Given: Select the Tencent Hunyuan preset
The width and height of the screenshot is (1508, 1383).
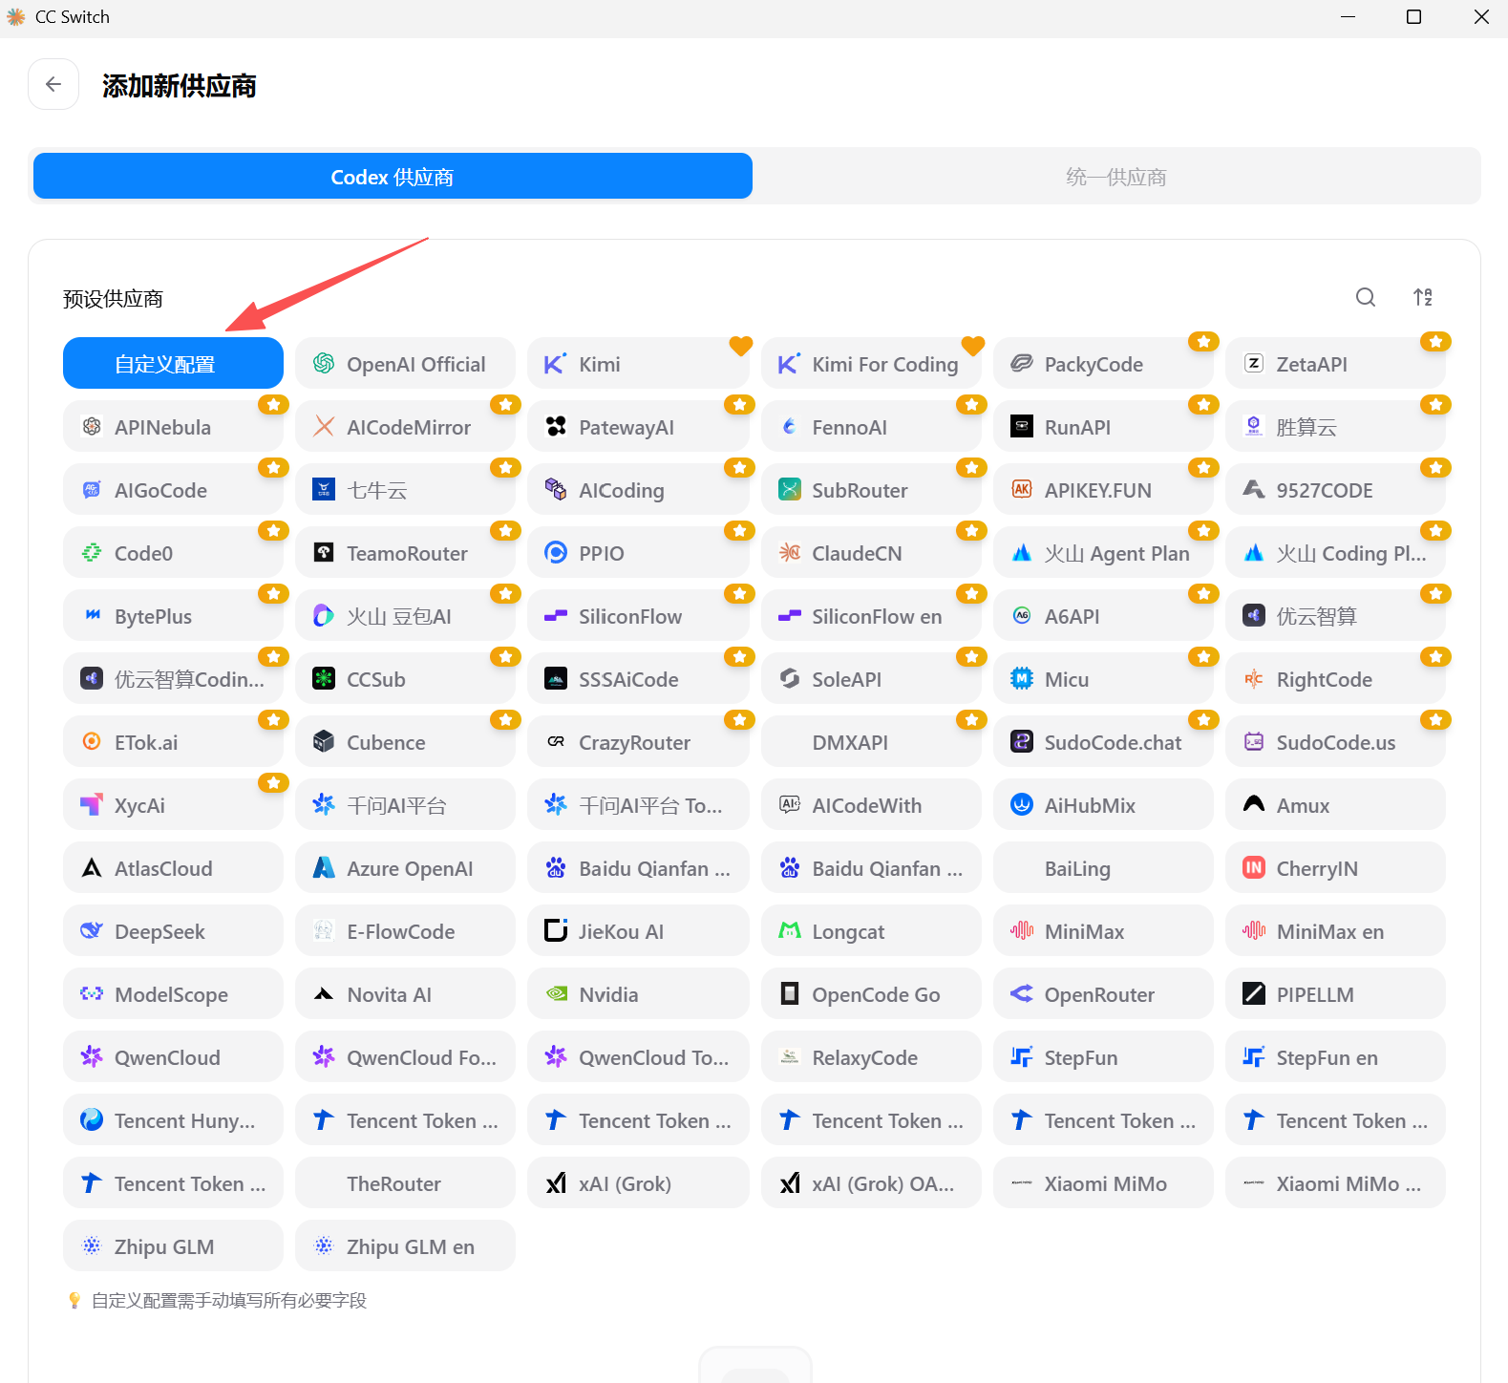Looking at the screenshot, I should click(173, 1120).
